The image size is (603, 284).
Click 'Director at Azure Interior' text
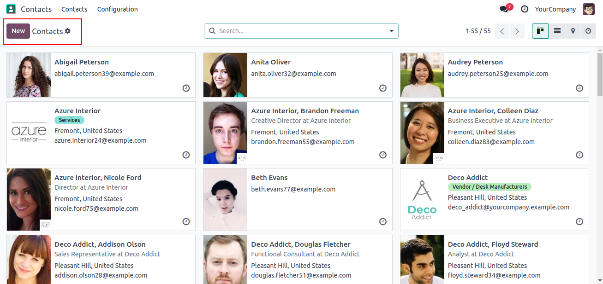tap(91, 187)
